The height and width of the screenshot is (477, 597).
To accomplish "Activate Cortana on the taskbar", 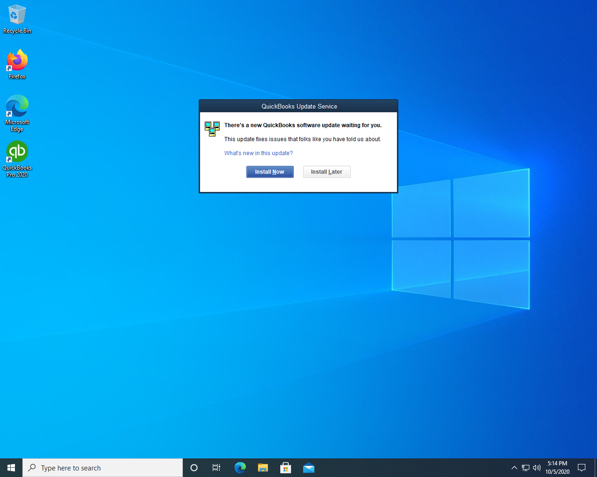I will (194, 467).
